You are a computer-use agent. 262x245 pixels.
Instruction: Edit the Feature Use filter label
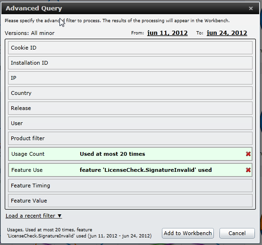pos(27,170)
